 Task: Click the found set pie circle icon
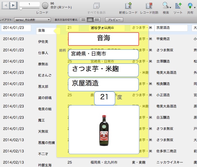click(x=45, y=5)
